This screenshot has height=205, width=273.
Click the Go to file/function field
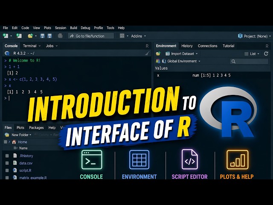(91, 36)
